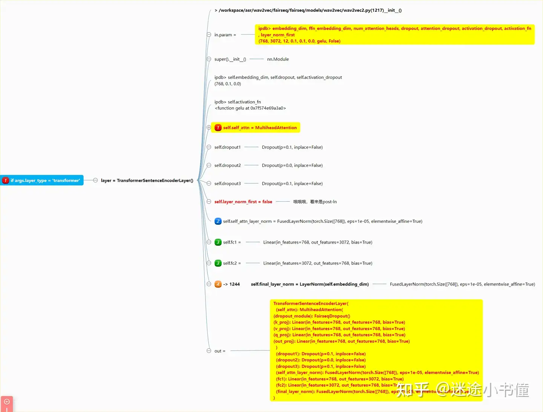Select the 'ipdb> self.activation_fn' gelu node
The height and width of the screenshot is (412, 543).
[x=250, y=105]
